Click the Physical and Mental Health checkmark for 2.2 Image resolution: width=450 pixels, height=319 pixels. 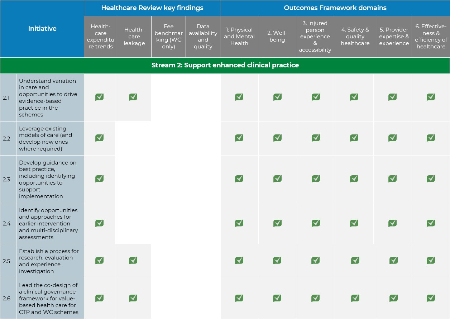(239, 138)
